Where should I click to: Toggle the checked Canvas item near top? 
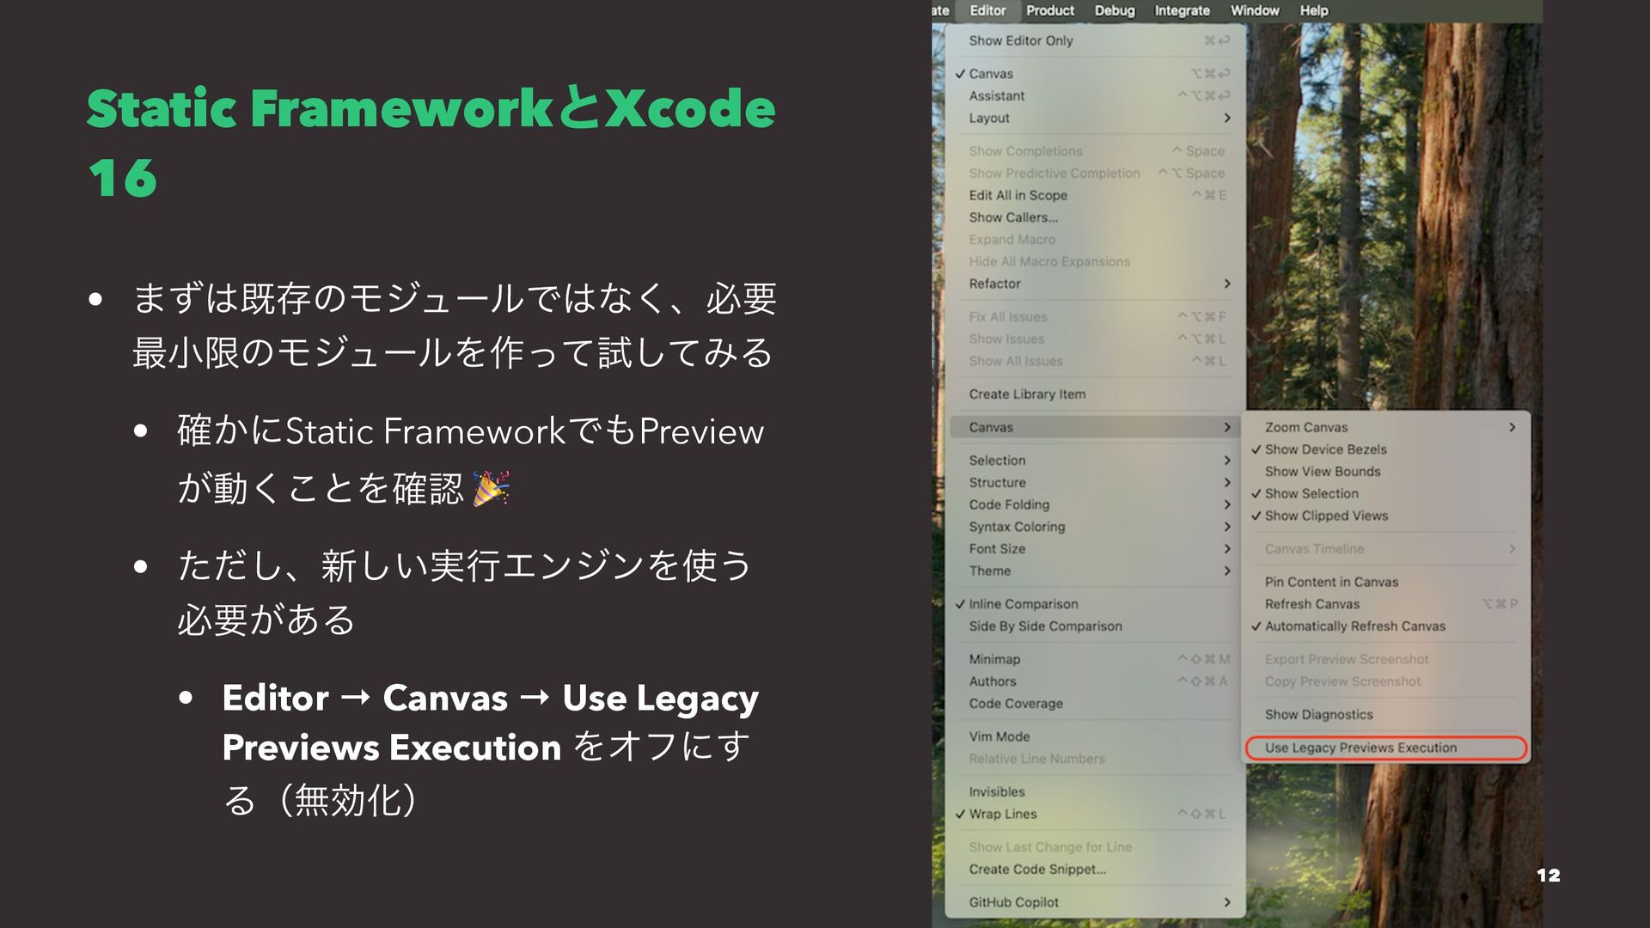pos(1095,74)
